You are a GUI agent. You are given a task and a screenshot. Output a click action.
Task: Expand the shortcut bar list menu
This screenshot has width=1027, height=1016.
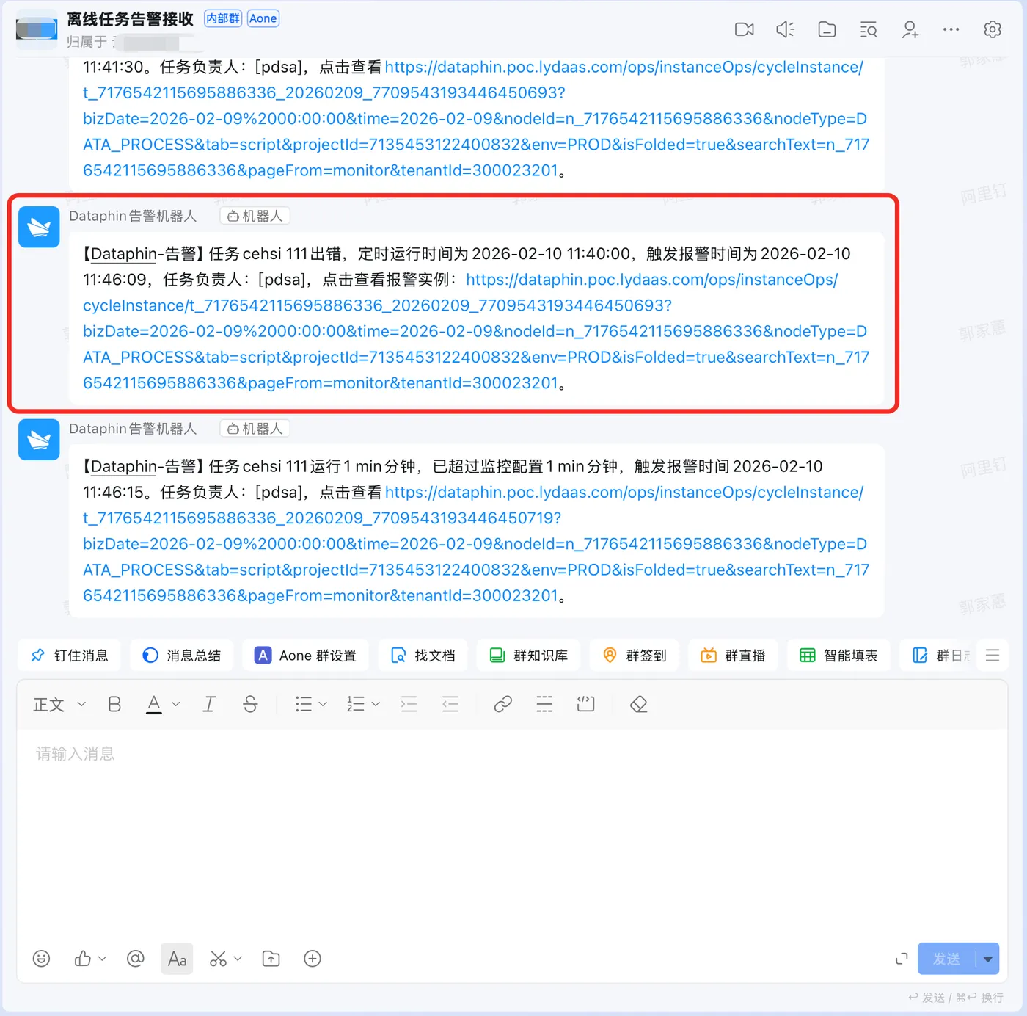click(x=993, y=656)
